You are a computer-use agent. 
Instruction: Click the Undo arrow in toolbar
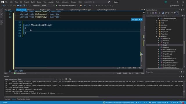[x=24, y=5]
